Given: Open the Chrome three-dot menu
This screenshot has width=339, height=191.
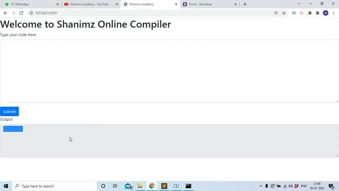Looking at the screenshot, I should coord(334,13).
